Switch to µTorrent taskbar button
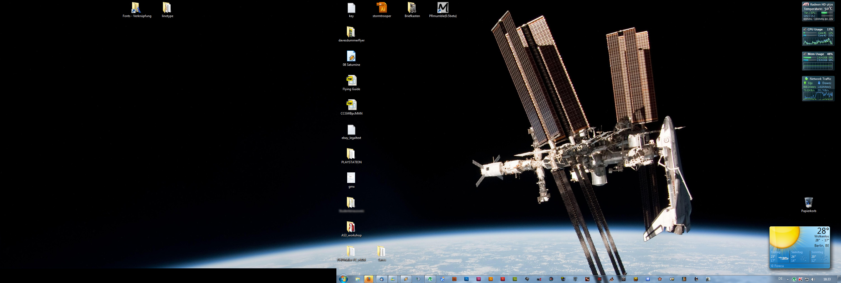Viewport: 841px width, 283px height. point(430,279)
